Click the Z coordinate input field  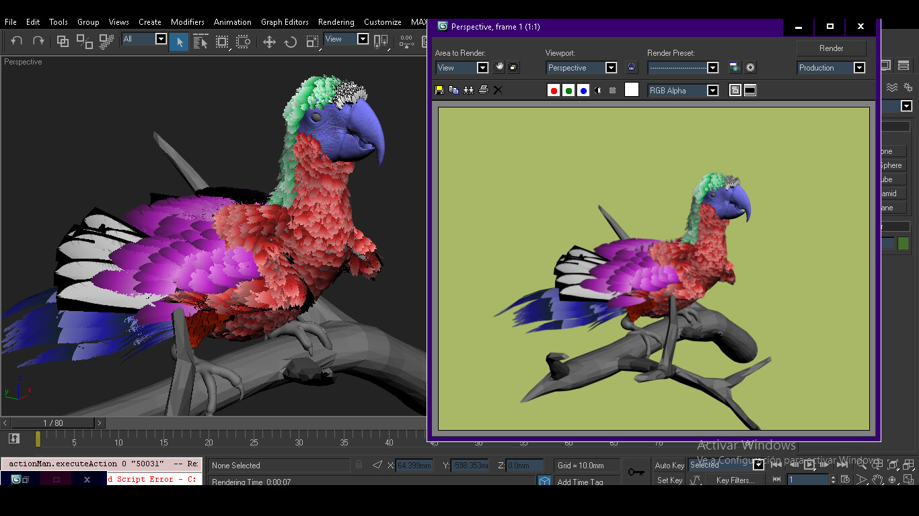click(x=525, y=466)
